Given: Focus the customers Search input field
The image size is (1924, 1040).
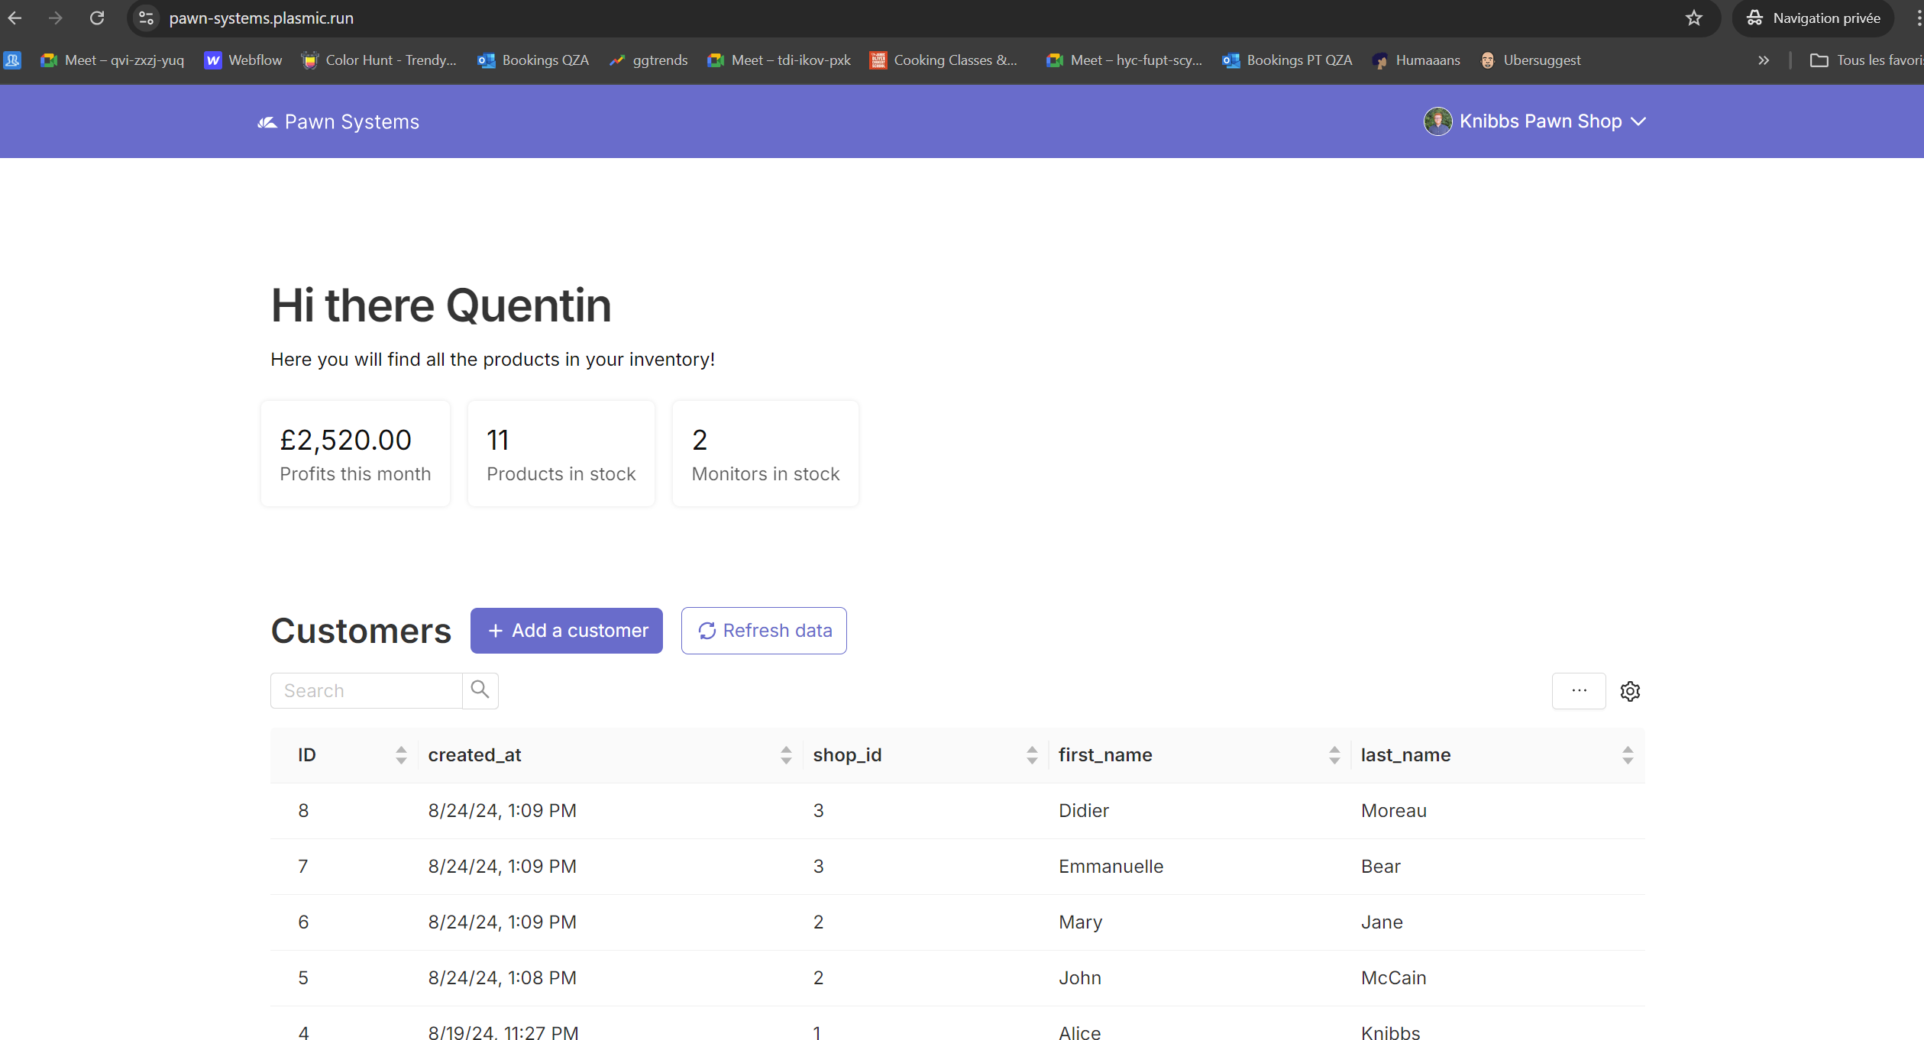Looking at the screenshot, I should tap(366, 690).
